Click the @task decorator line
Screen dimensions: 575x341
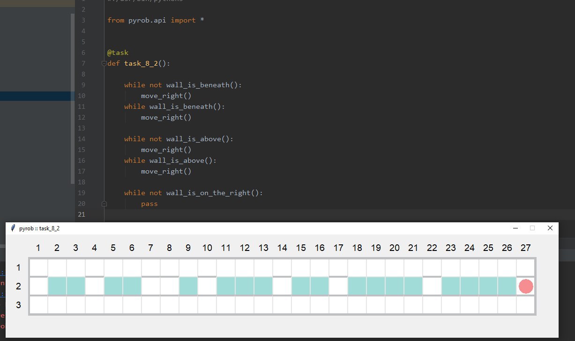[118, 53]
